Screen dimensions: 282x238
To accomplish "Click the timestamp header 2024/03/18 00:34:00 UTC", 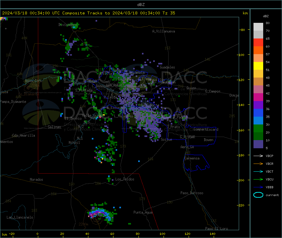I will [x=31, y=13].
